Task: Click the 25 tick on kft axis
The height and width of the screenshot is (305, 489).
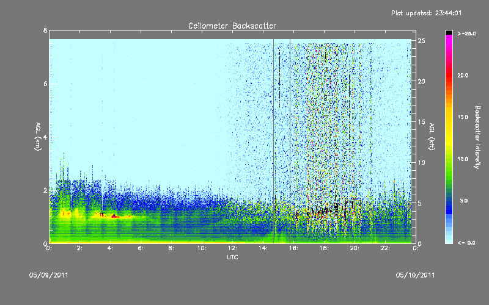Action: [x=422, y=41]
